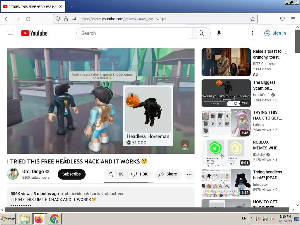This screenshot has height=225, width=300.
Task: Show hidden system tray icons arrow
Action: click(252, 218)
